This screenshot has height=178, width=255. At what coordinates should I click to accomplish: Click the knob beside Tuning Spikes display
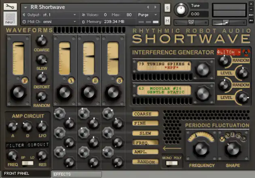point(203,70)
